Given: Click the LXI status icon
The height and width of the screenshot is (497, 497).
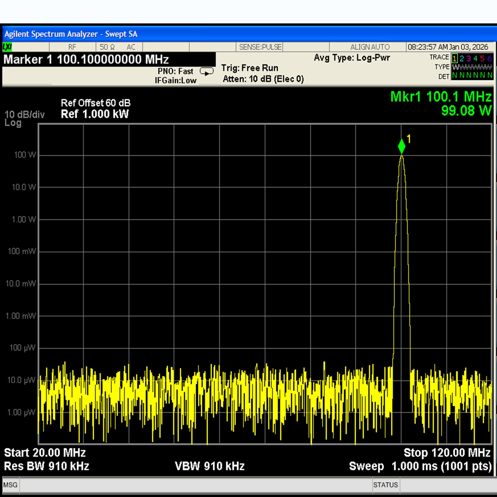Looking at the screenshot, I should pyautogui.click(x=7, y=47).
